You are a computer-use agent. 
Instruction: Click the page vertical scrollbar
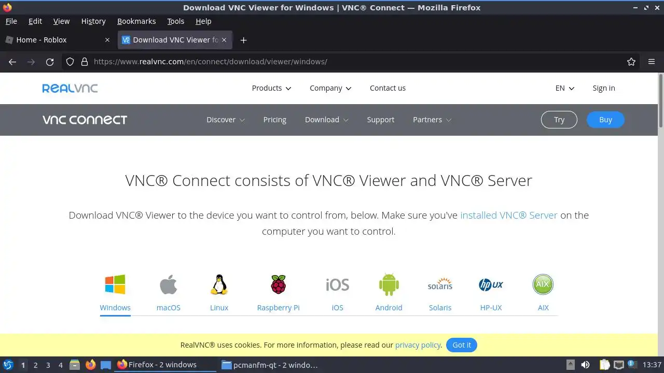coord(661,101)
